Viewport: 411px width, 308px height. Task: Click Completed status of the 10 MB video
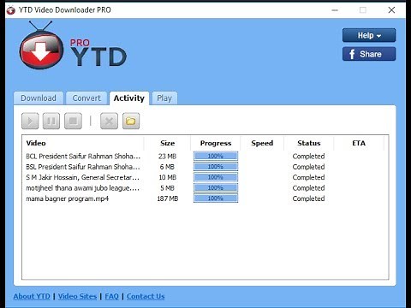[308, 177]
